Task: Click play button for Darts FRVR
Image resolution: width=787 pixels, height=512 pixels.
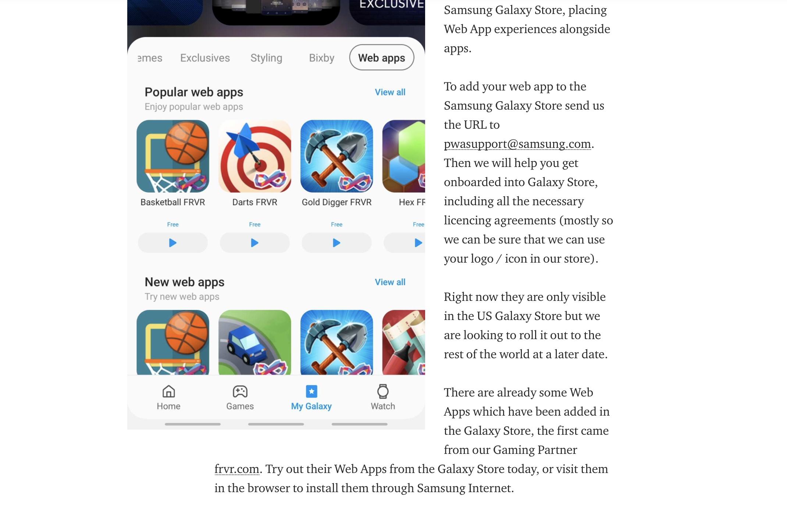Action: point(255,242)
